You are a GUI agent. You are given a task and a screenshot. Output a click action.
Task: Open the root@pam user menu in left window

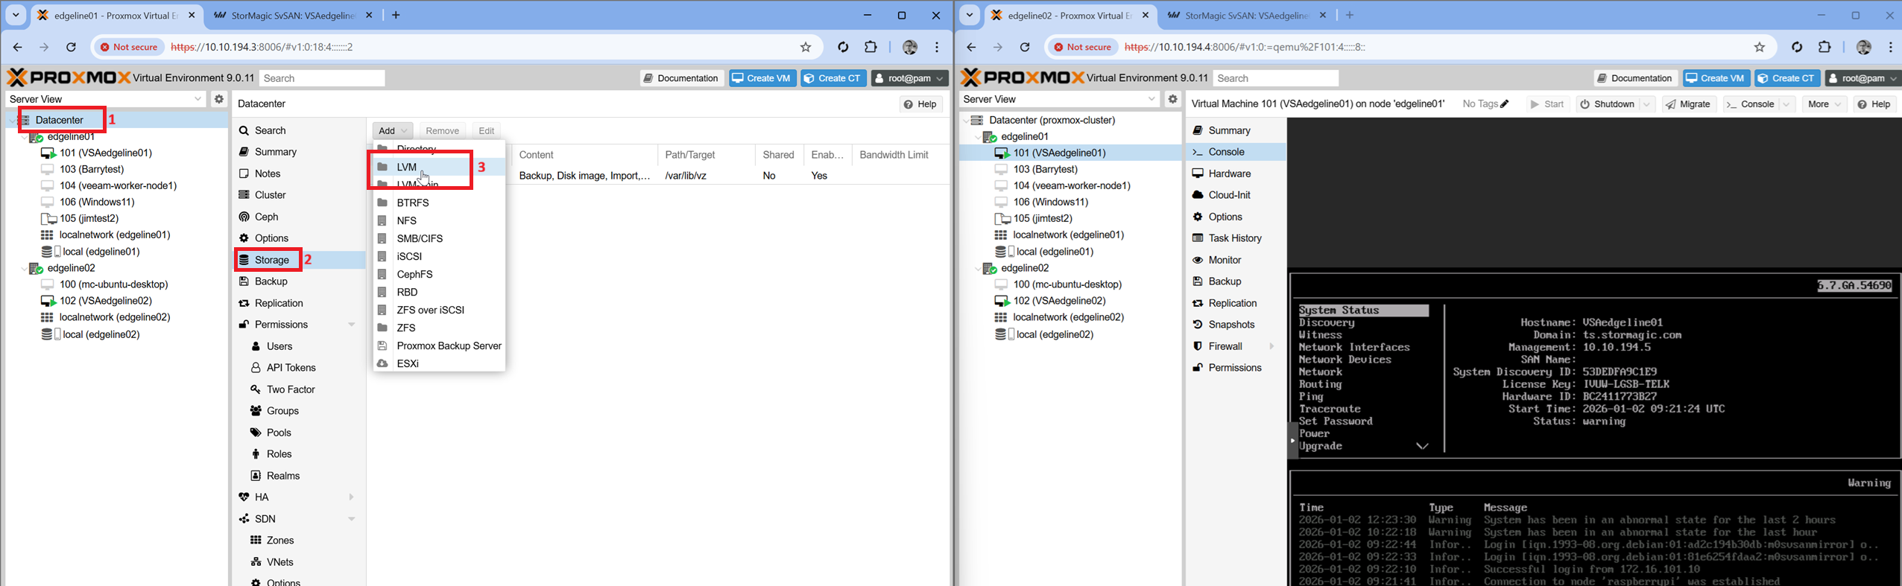909,78
